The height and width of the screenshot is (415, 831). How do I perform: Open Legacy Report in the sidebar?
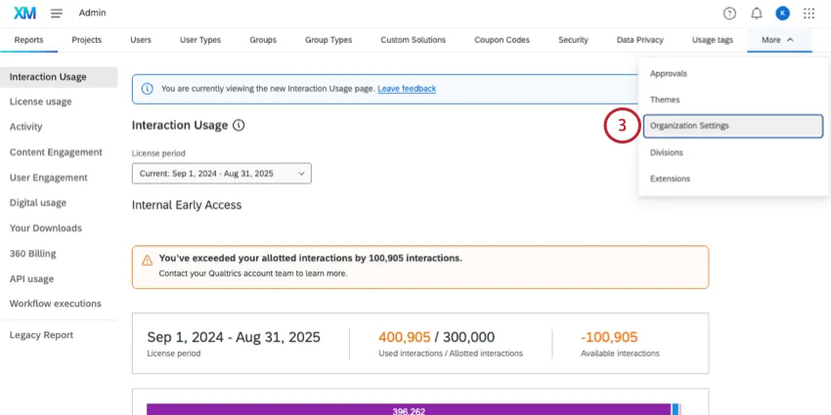pos(41,335)
